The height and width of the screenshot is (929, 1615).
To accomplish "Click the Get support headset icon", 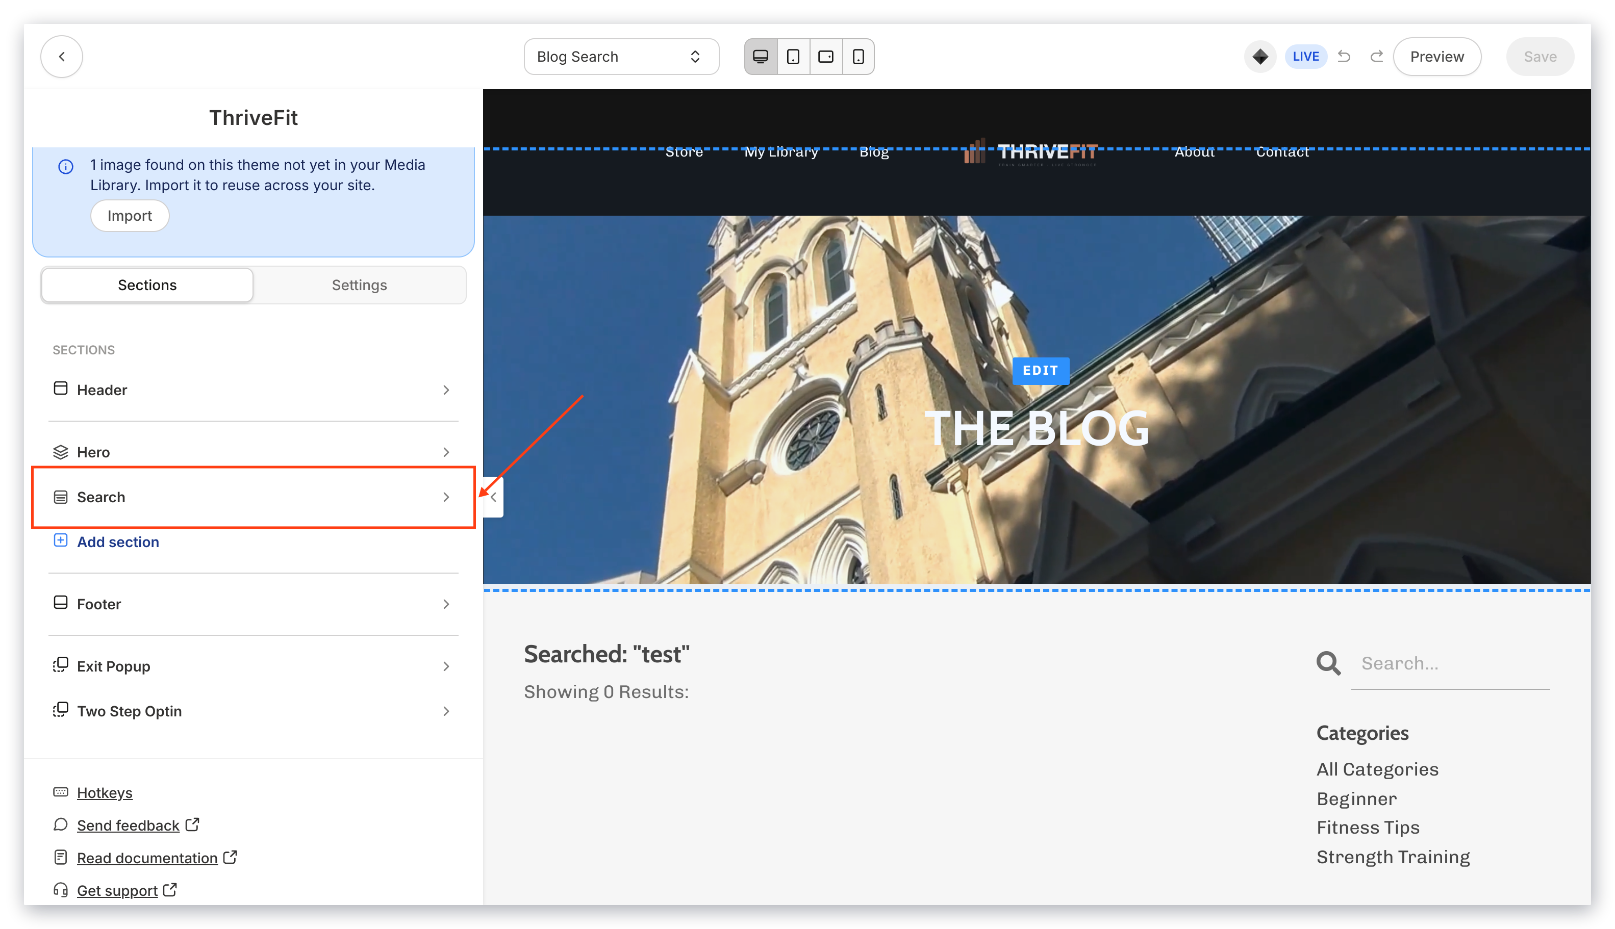I will [x=61, y=889].
